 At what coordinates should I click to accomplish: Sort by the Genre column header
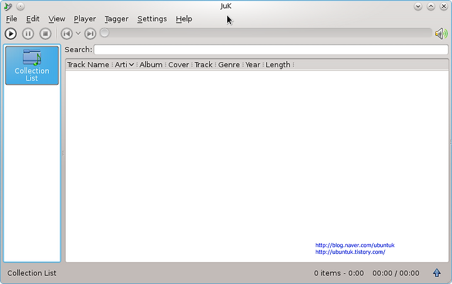tap(229, 65)
